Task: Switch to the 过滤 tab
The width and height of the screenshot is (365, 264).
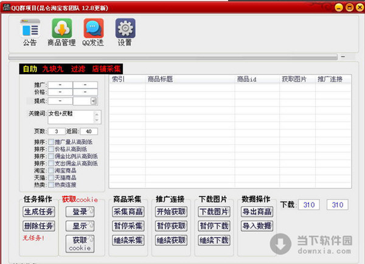Action: click(x=78, y=69)
